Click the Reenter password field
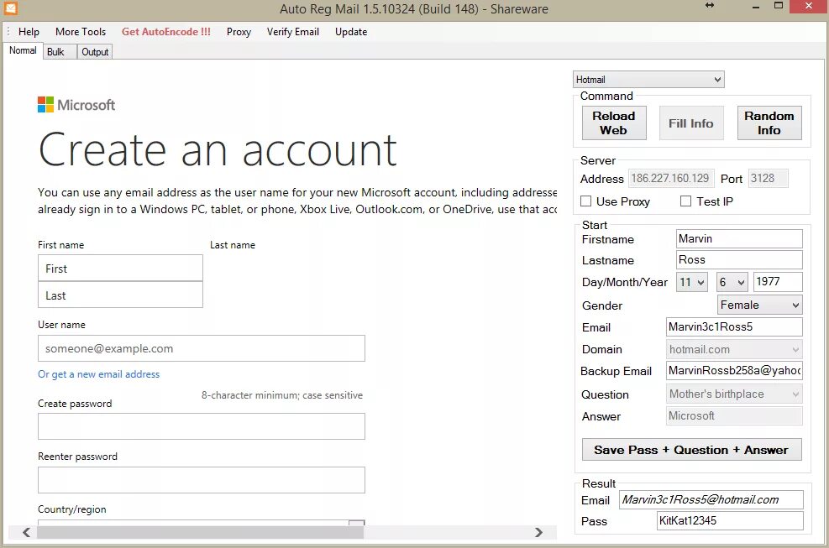 click(202, 480)
